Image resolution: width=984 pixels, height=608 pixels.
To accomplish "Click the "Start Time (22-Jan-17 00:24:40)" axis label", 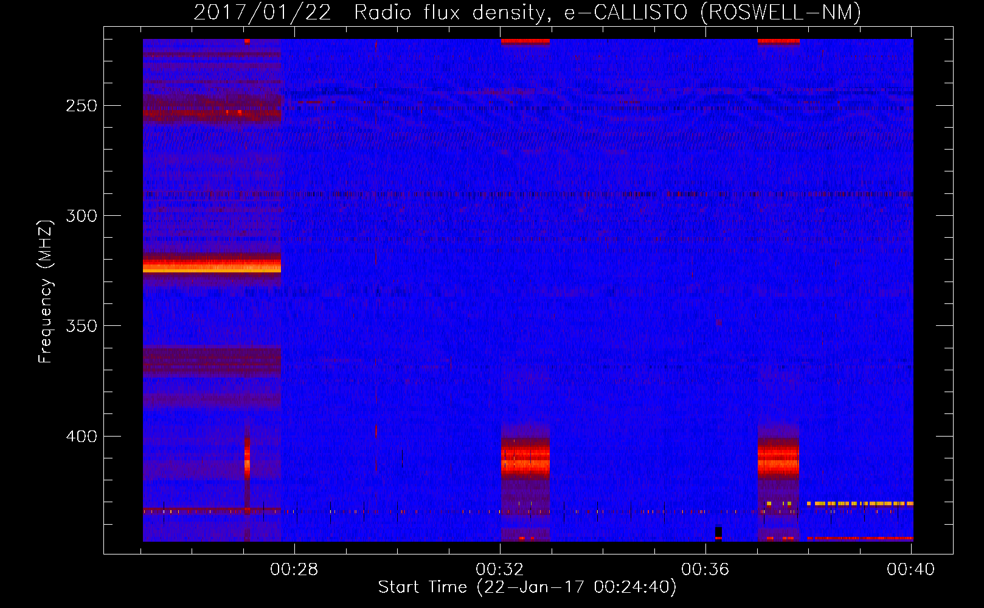I will (x=527, y=587).
